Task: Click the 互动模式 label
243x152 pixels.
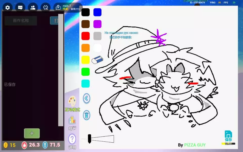Action: pos(72,110)
